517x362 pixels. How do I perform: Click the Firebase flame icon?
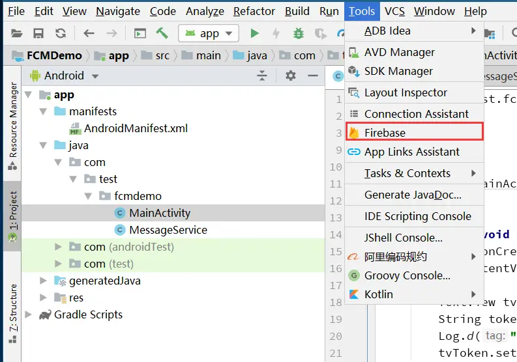[x=354, y=133]
